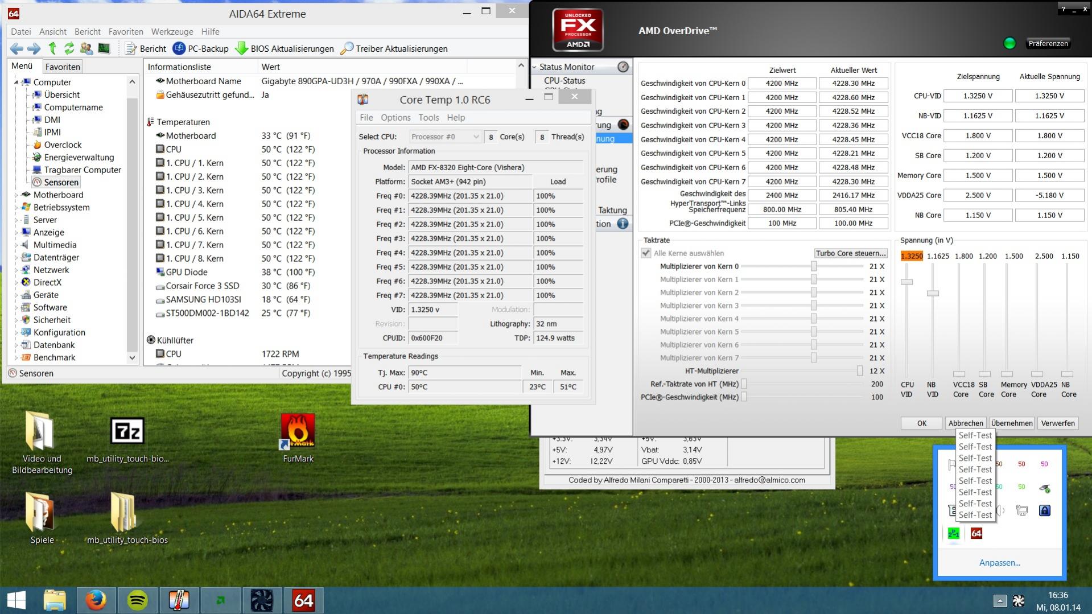
Task: Expand the Datenträger tree node
Action: (x=16, y=258)
